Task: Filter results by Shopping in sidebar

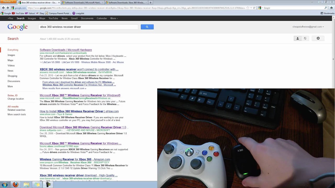Action: click(x=12, y=76)
